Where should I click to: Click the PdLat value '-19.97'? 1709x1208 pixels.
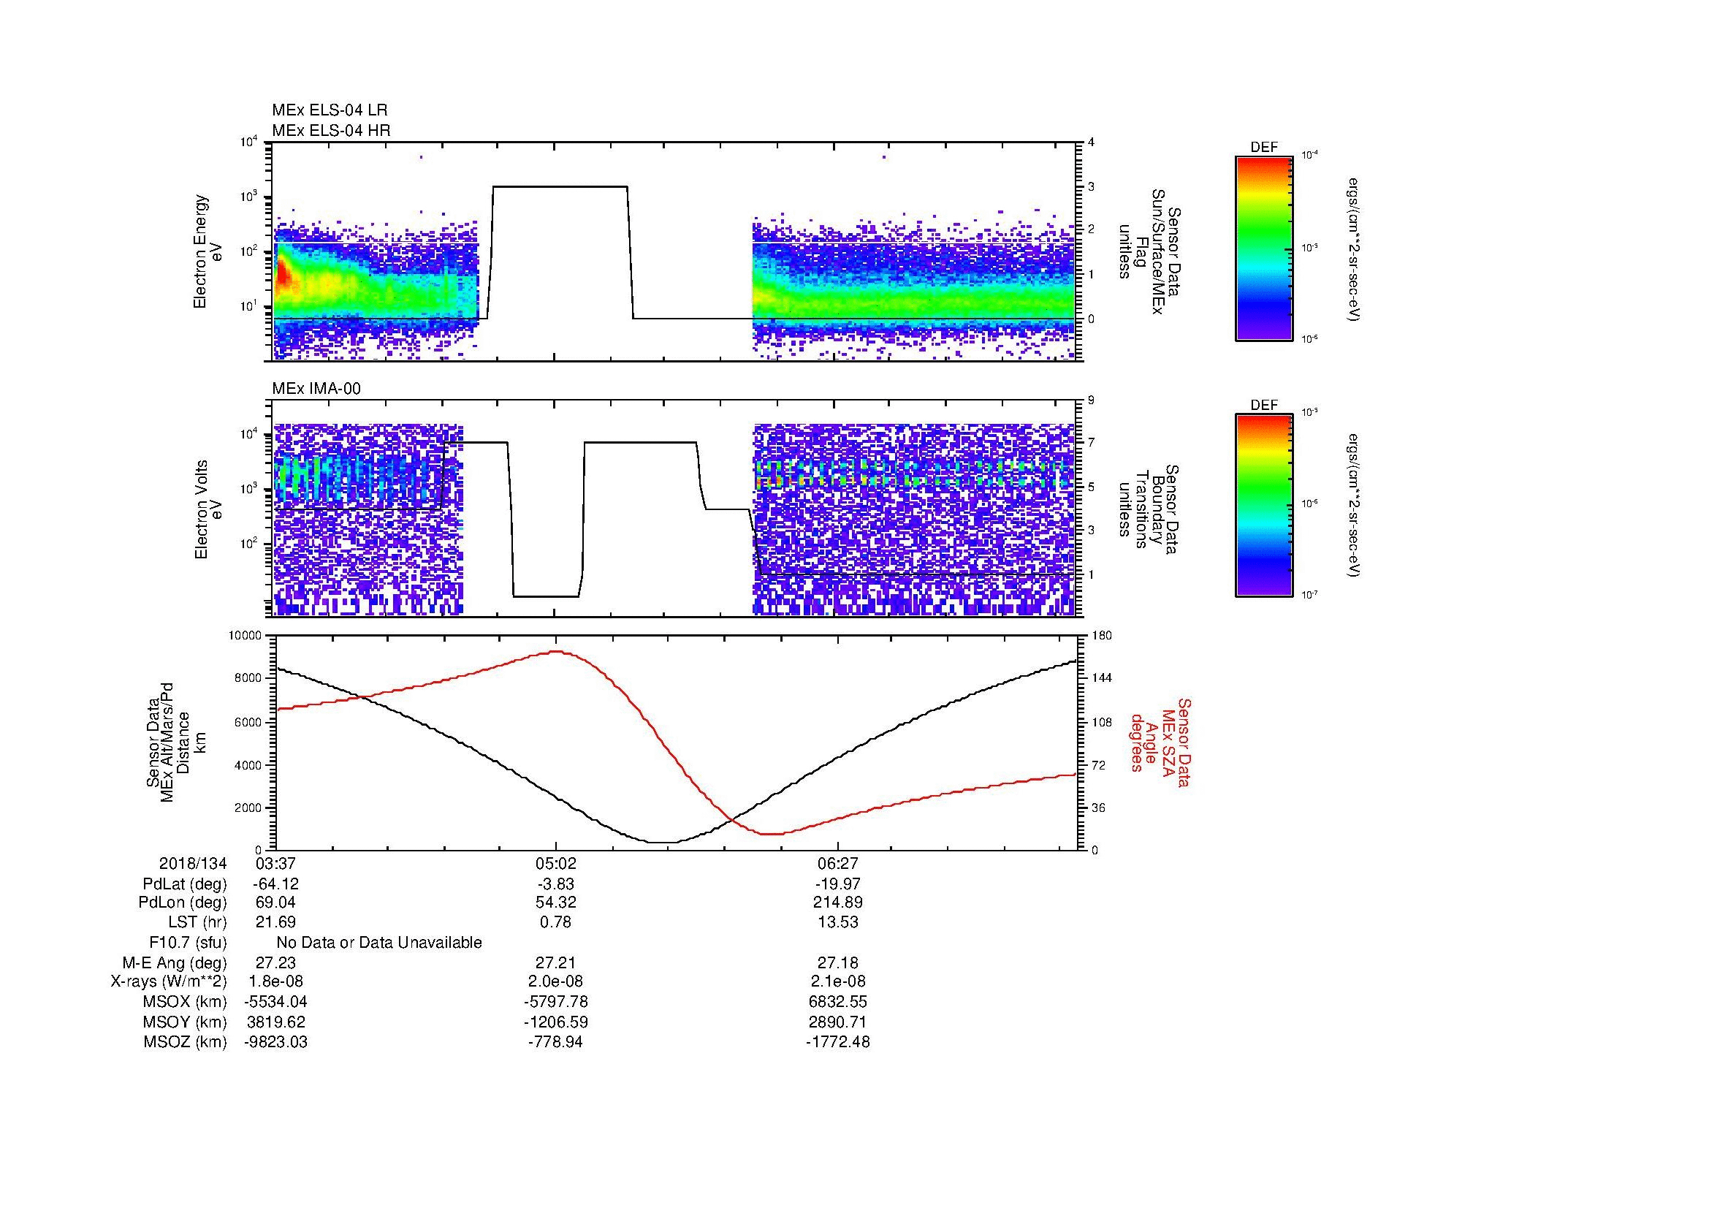pos(837,884)
